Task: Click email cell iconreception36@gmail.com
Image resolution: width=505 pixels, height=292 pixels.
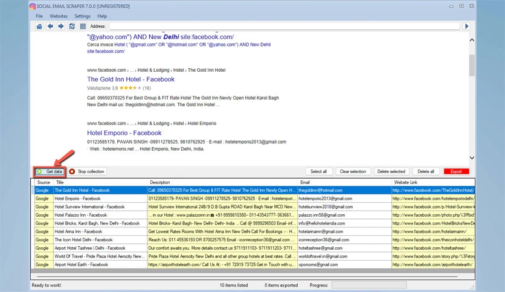Action: pos(344,240)
